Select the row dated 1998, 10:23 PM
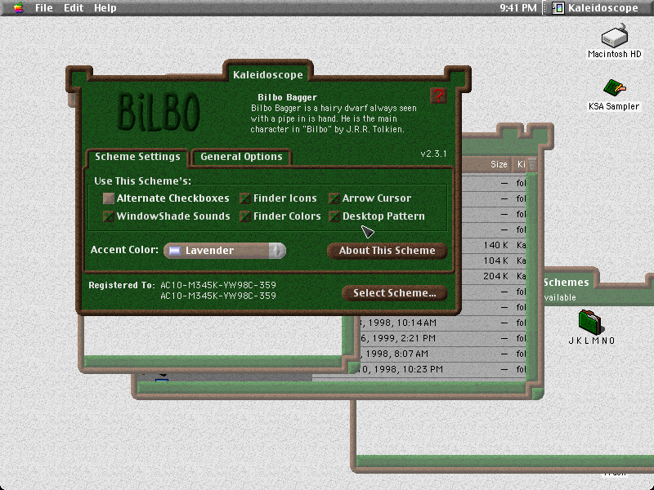The height and width of the screenshot is (490, 654). [442, 369]
